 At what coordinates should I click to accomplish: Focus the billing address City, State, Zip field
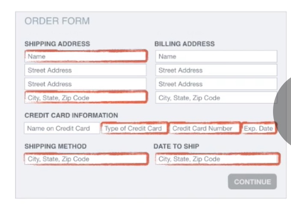coord(216,98)
